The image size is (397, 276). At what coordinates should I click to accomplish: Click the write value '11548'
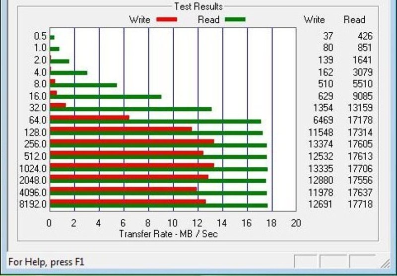click(321, 133)
